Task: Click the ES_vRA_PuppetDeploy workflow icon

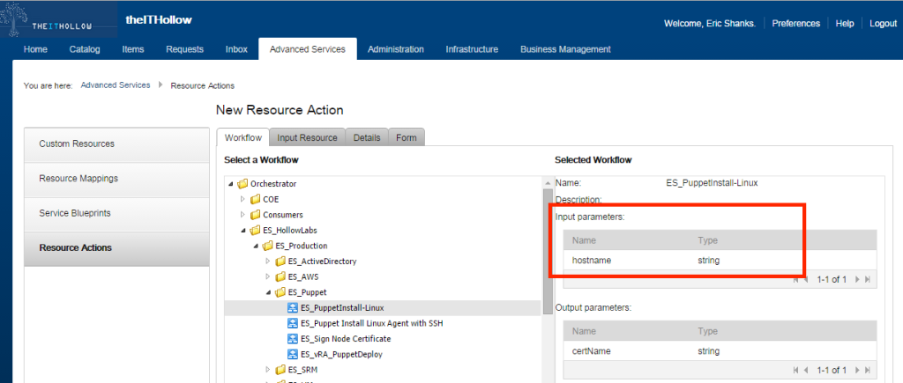Action: [x=293, y=354]
